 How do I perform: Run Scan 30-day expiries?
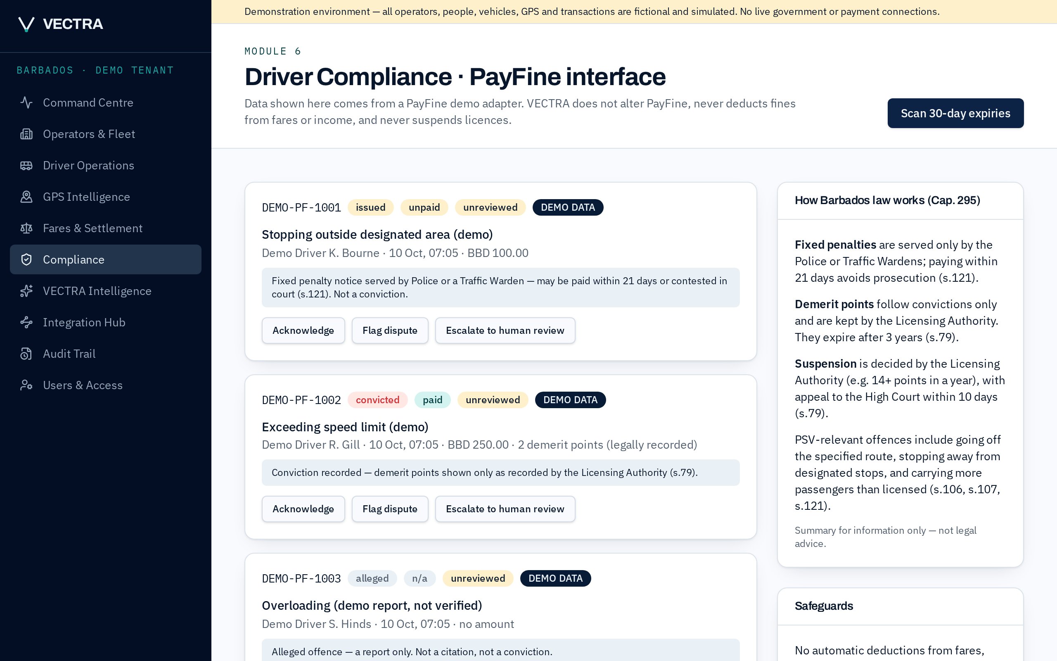click(955, 113)
